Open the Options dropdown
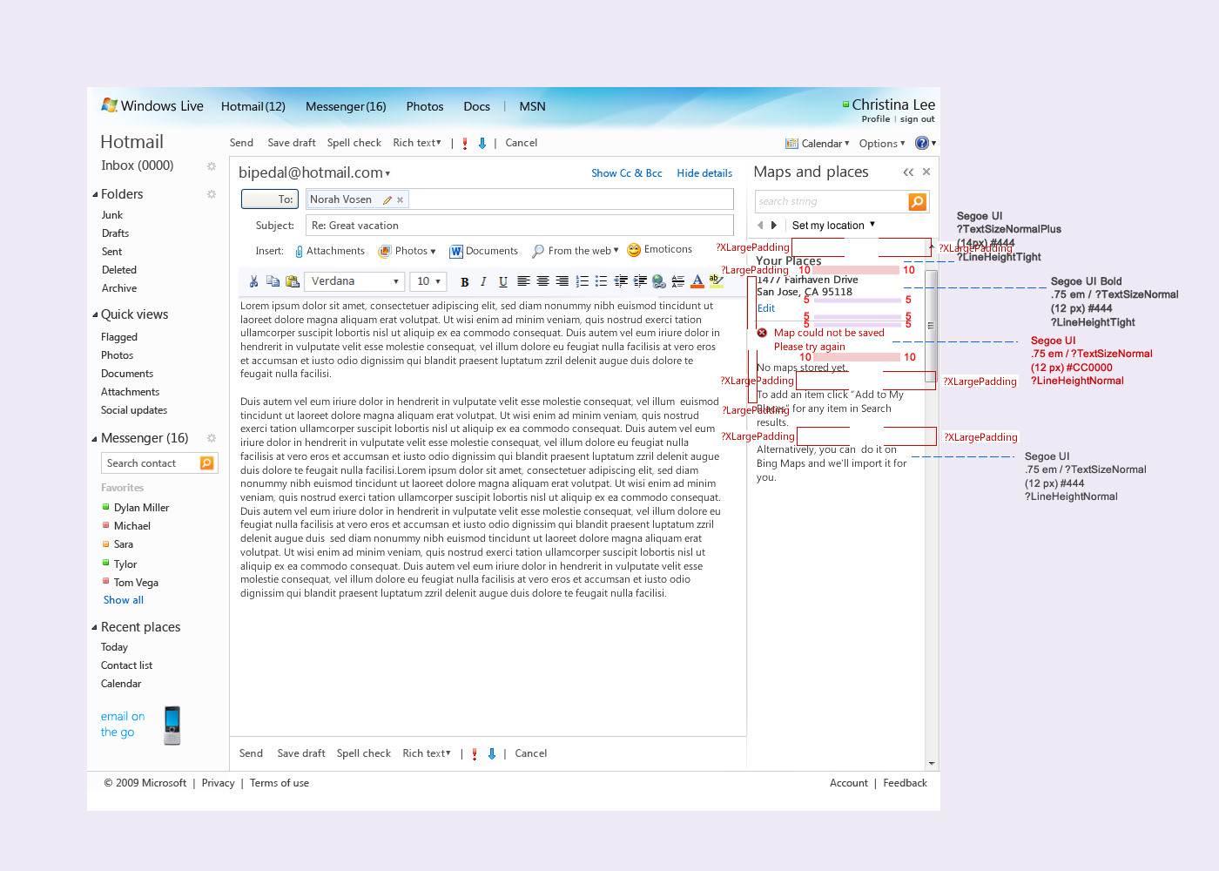This screenshot has width=1219, height=871. click(x=882, y=144)
